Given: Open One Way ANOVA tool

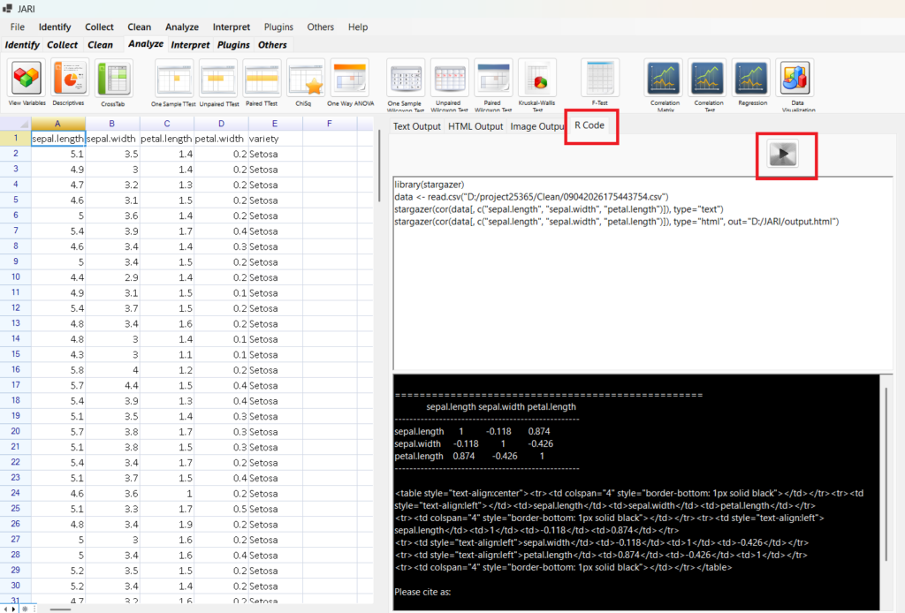Looking at the screenshot, I should (x=350, y=79).
